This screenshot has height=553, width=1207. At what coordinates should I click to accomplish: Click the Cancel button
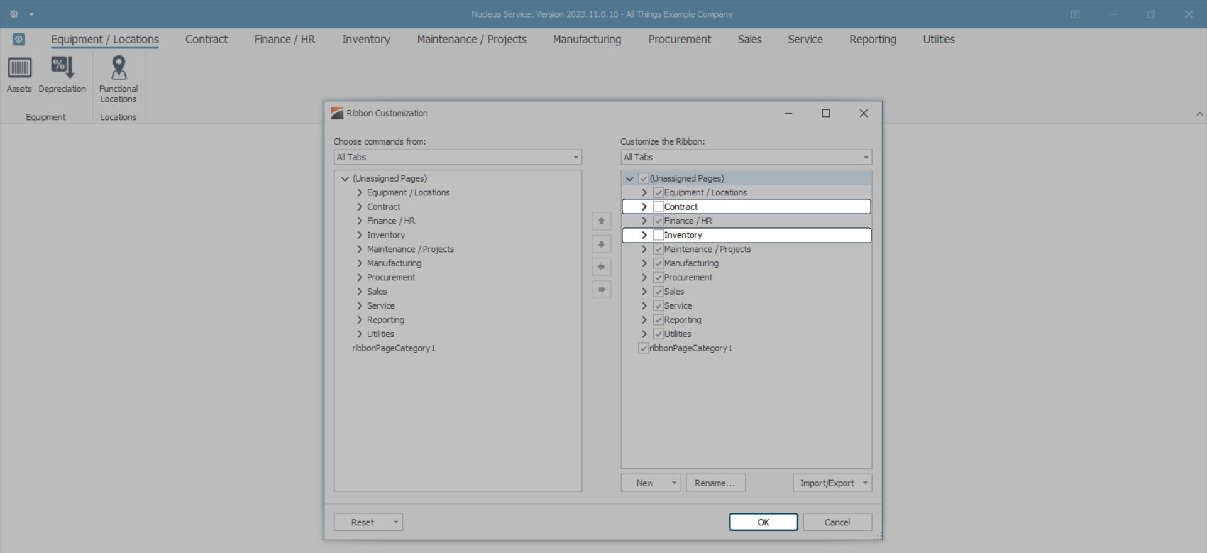pyautogui.click(x=837, y=522)
